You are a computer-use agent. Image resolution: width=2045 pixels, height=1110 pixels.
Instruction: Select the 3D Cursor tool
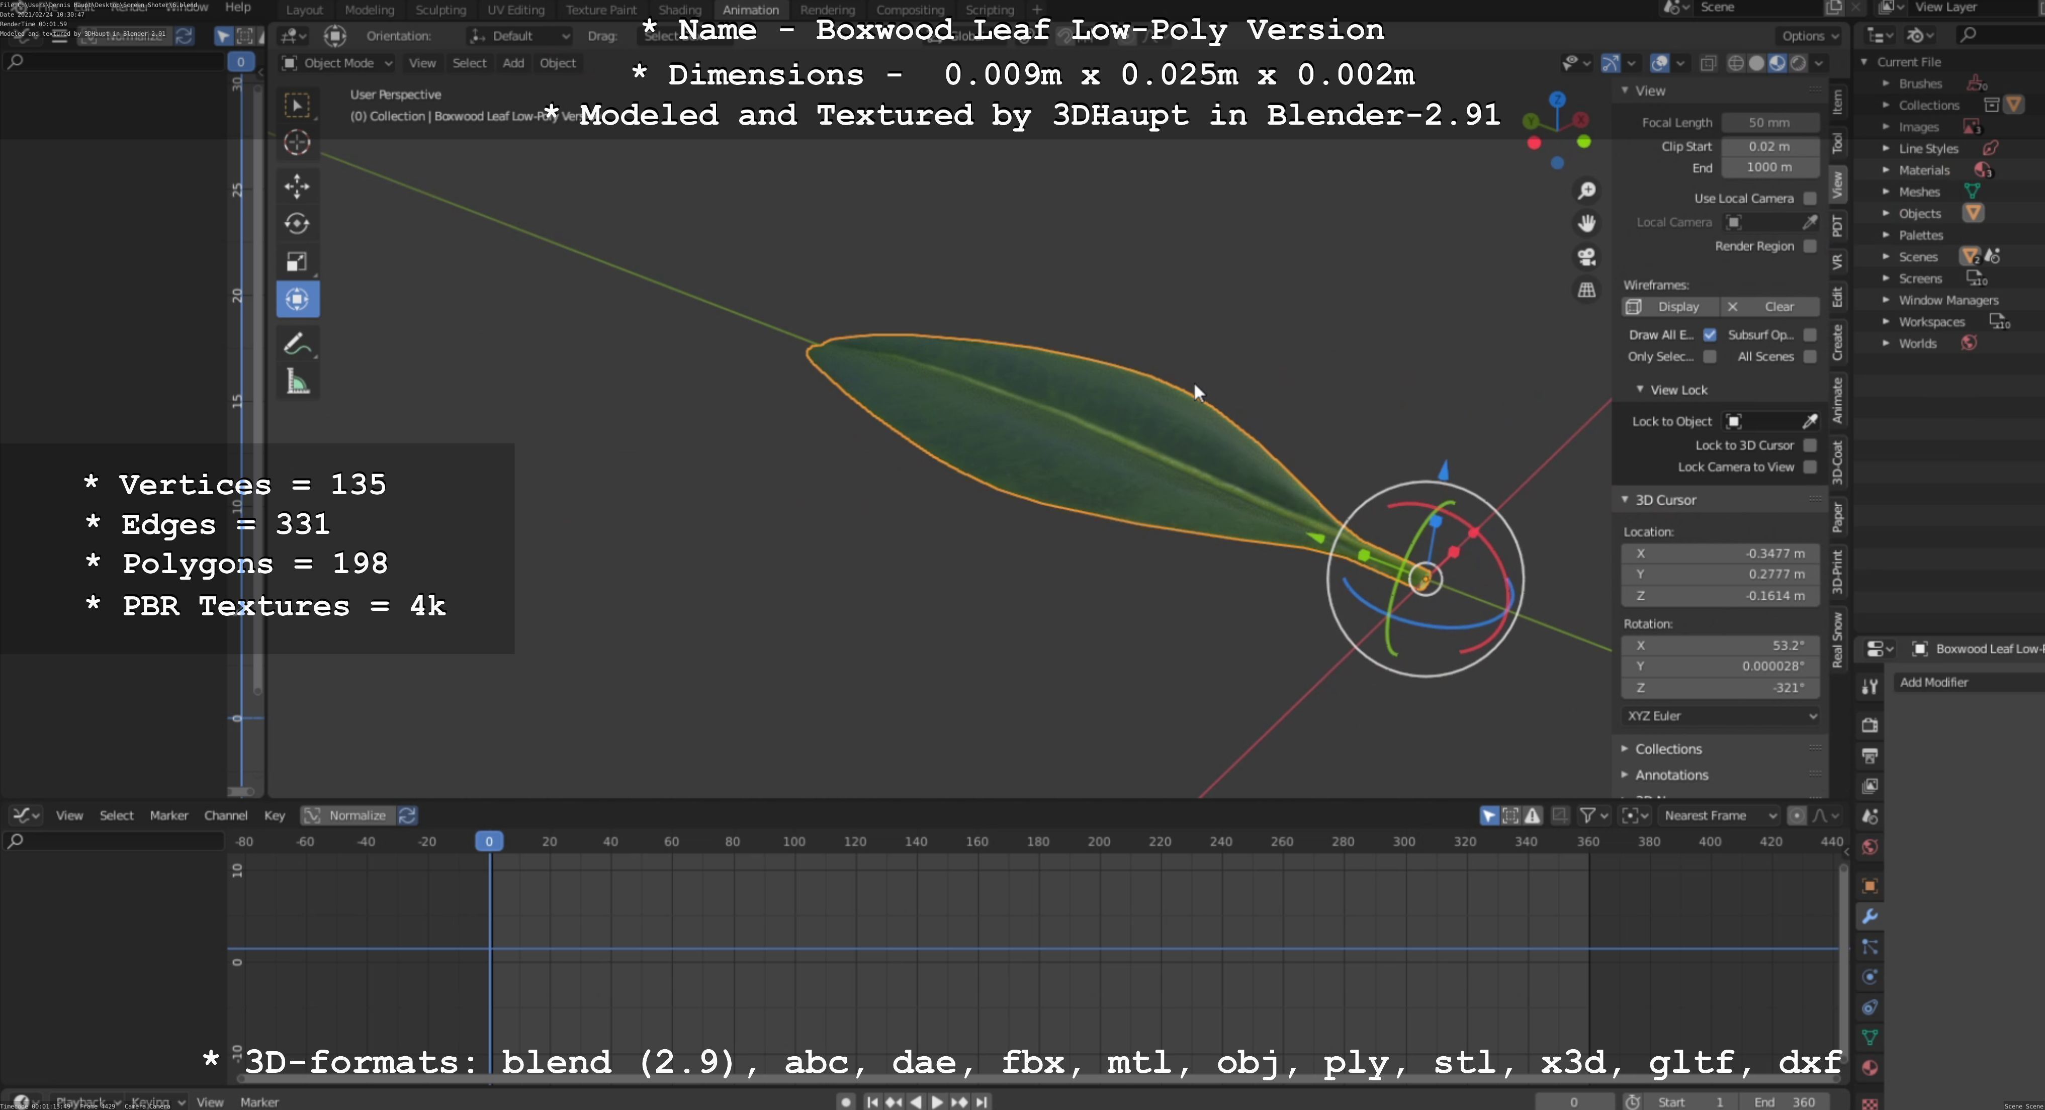click(x=298, y=143)
